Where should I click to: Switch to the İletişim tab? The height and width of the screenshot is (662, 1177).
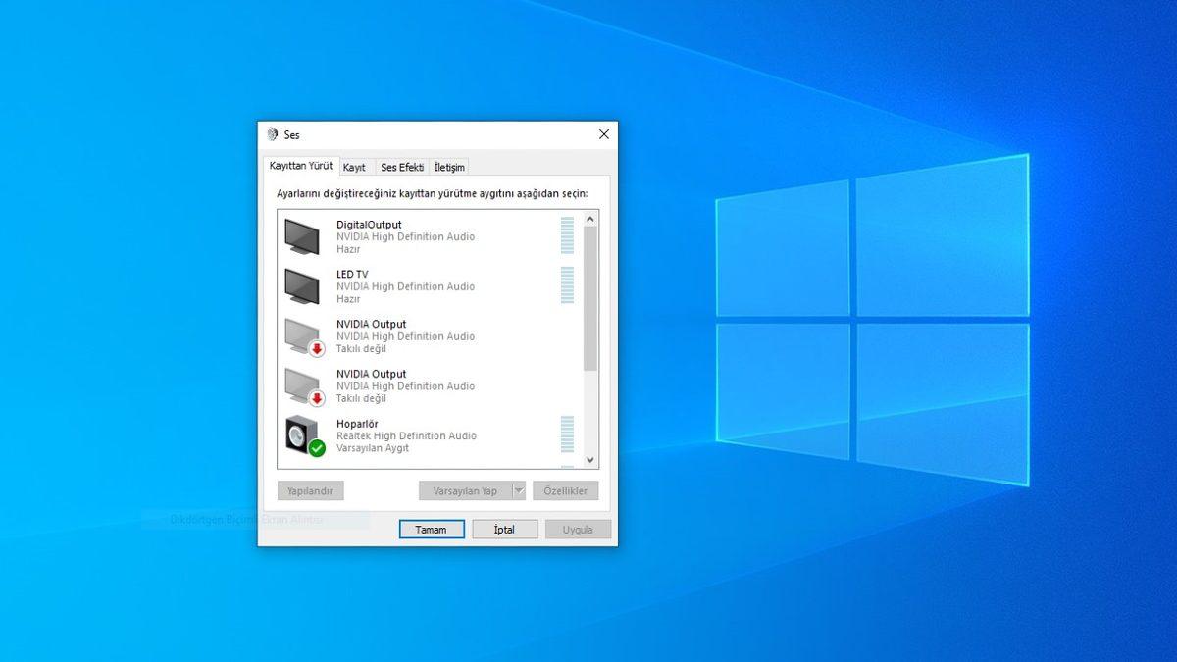click(449, 167)
